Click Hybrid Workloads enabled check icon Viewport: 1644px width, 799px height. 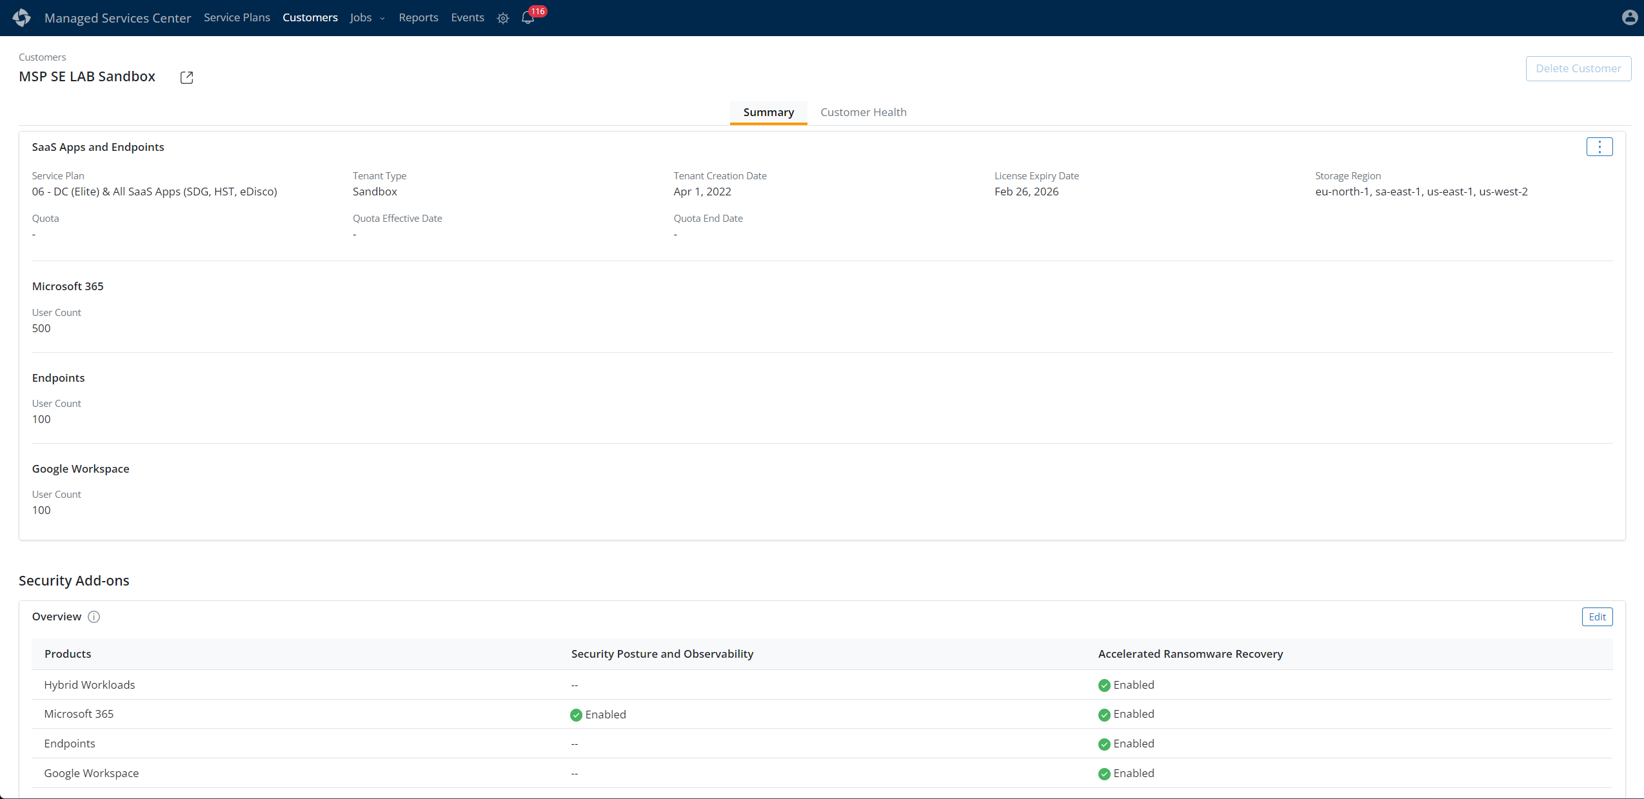click(1104, 685)
